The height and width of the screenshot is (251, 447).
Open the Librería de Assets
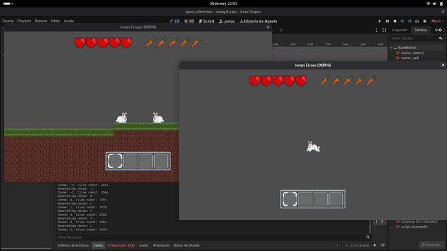258,21
